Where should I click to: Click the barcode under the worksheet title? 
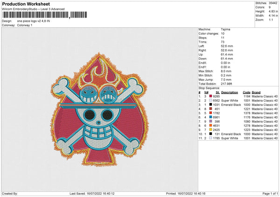pyautogui.click(x=45, y=15)
